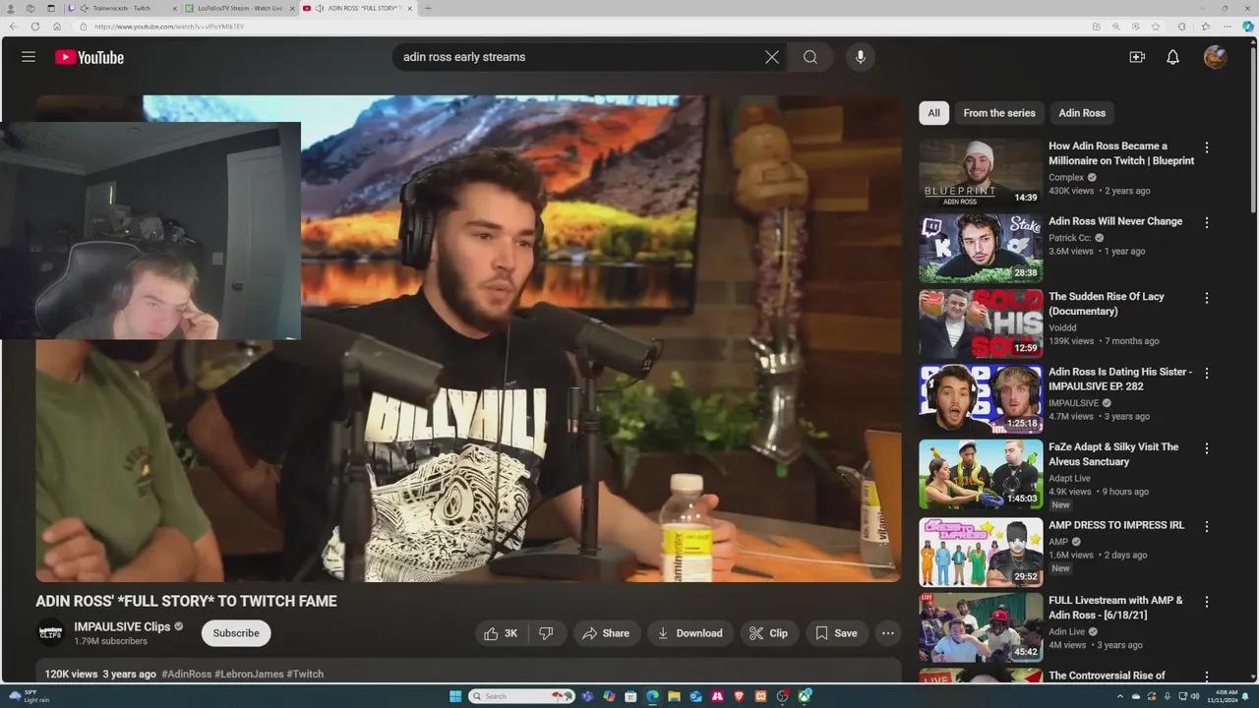Click the Save button

pyautogui.click(x=836, y=633)
